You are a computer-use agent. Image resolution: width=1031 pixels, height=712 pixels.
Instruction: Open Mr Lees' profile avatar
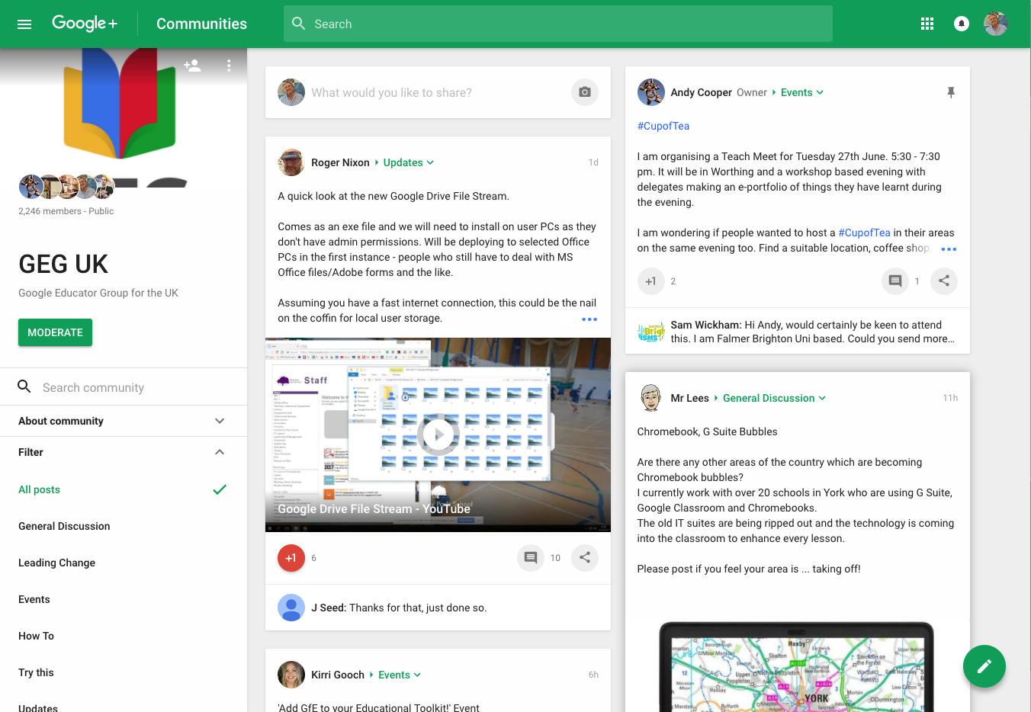tap(650, 398)
